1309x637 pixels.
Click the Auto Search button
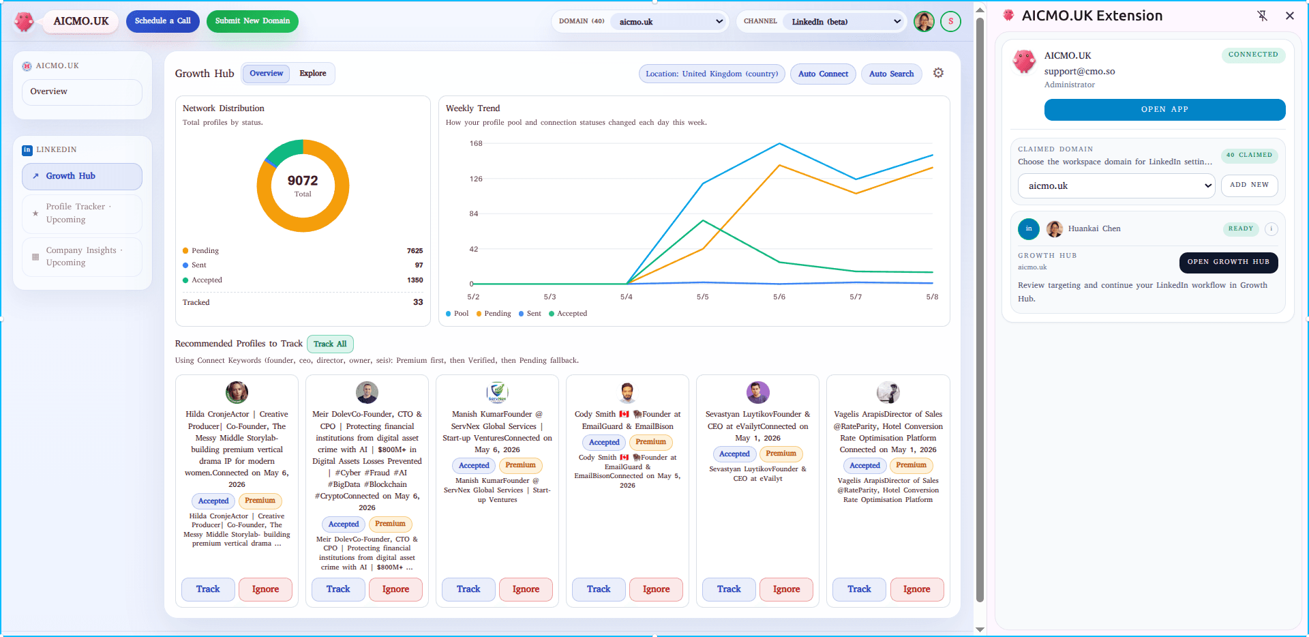(891, 74)
